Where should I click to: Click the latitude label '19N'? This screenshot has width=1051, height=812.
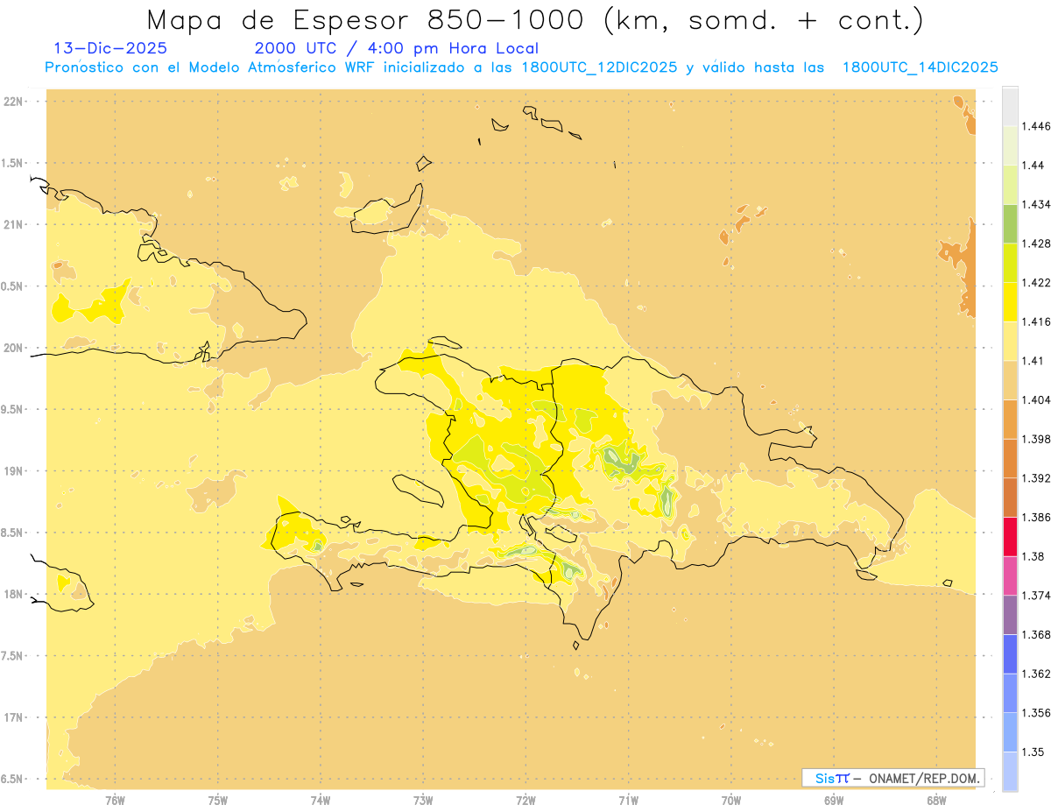pyautogui.click(x=15, y=471)
